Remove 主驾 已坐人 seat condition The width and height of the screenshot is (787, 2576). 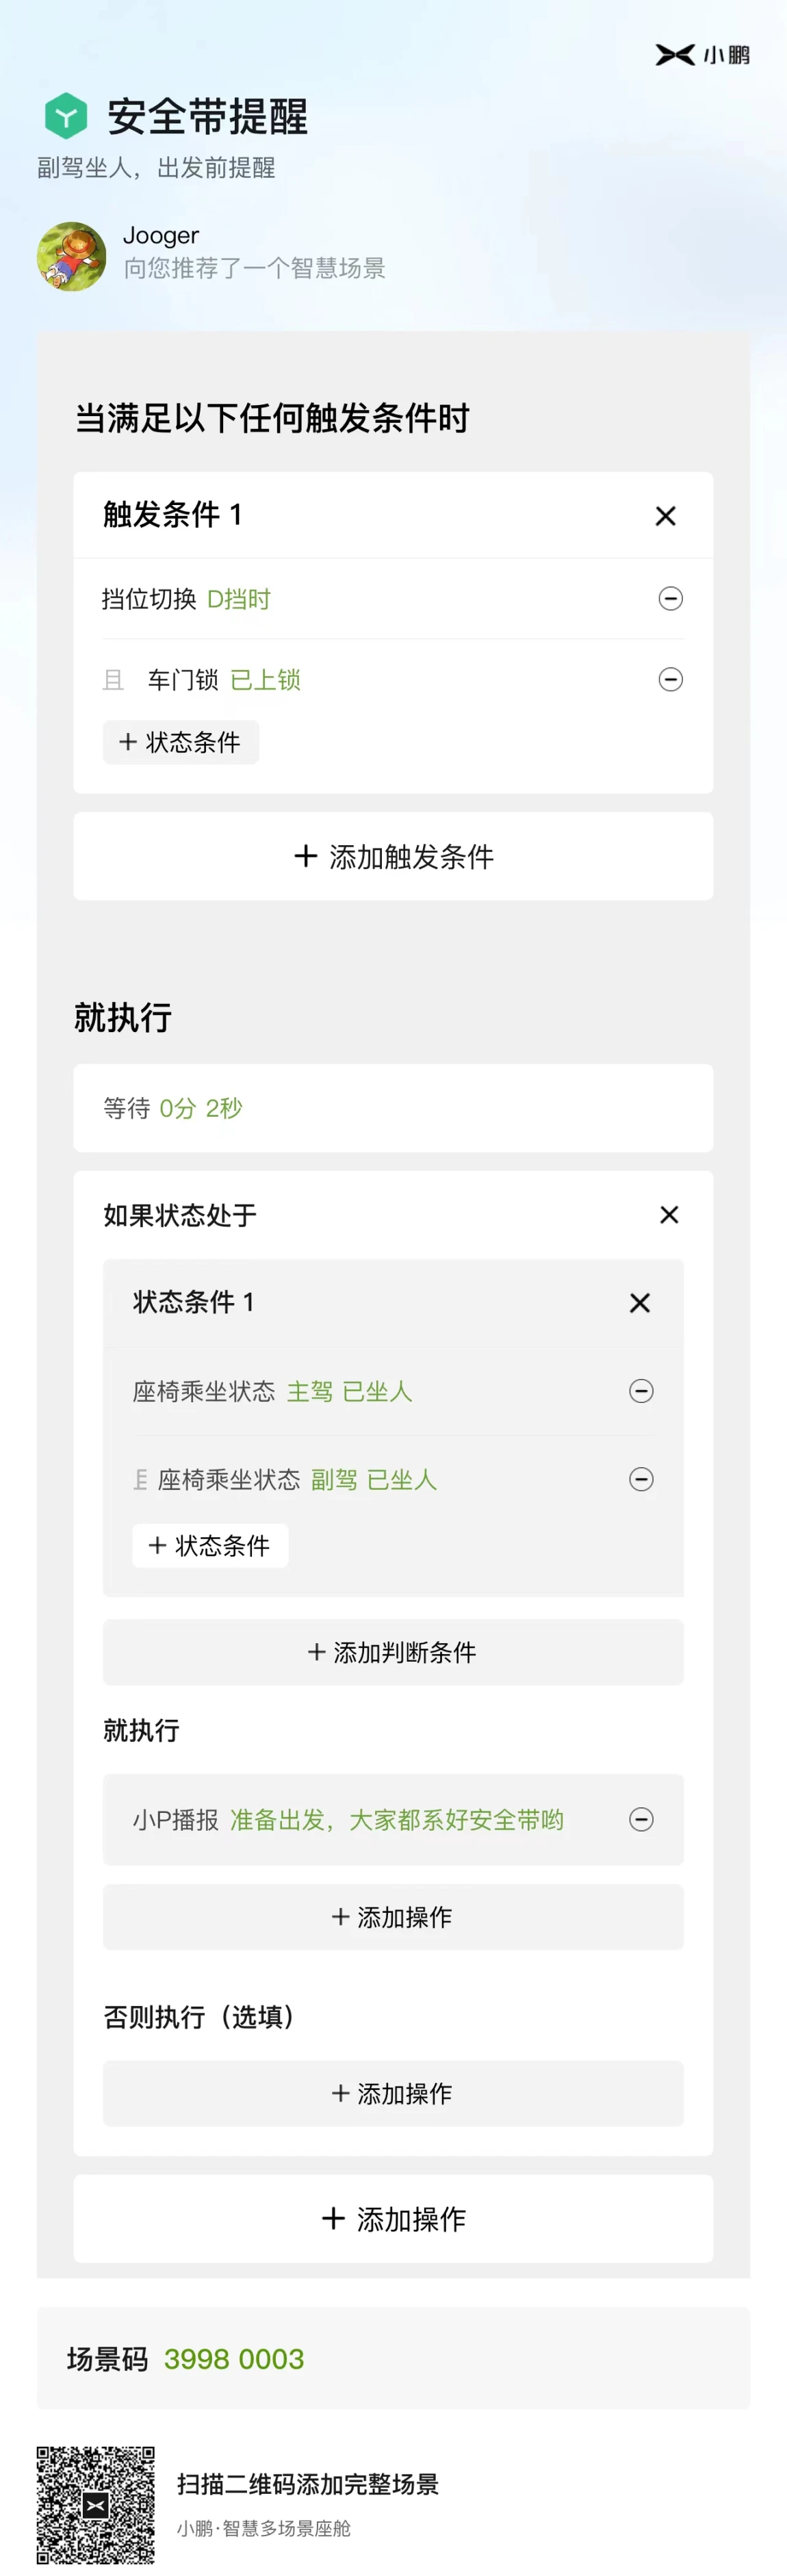pos(641,1391)
